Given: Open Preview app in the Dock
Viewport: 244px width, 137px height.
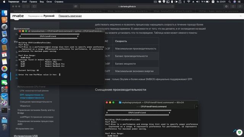Looking at the screenshot, I should point(4,34).
